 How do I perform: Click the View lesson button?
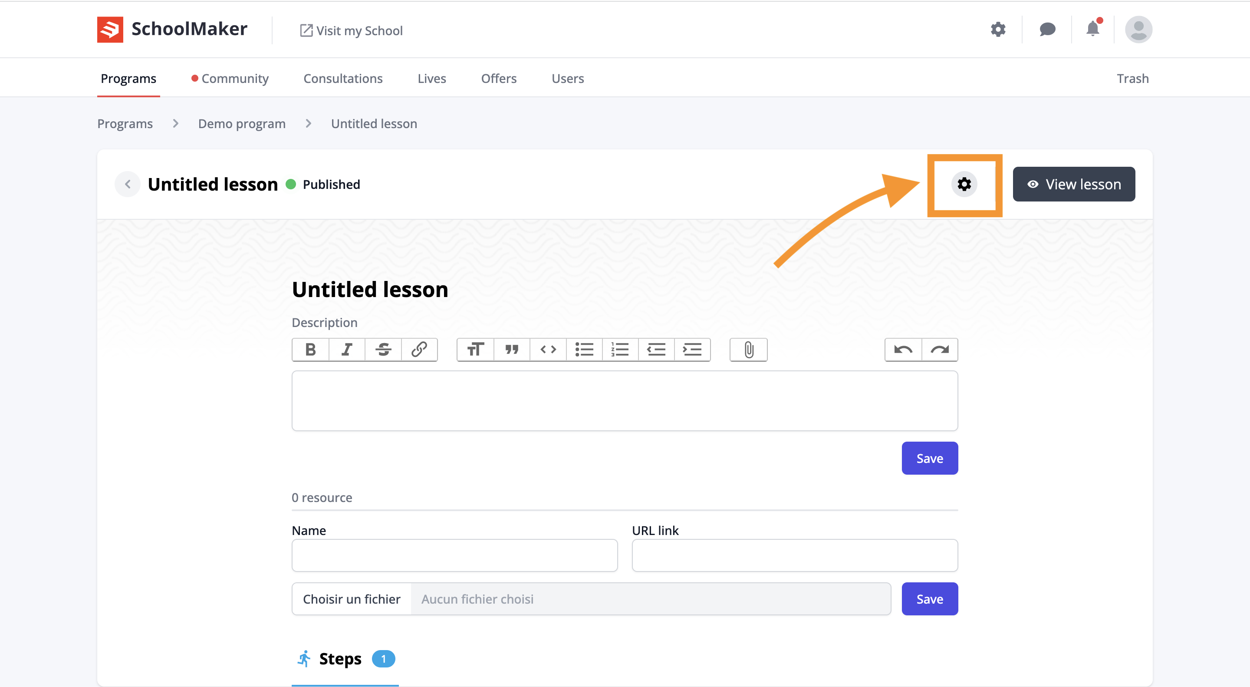coord(1074,184)
